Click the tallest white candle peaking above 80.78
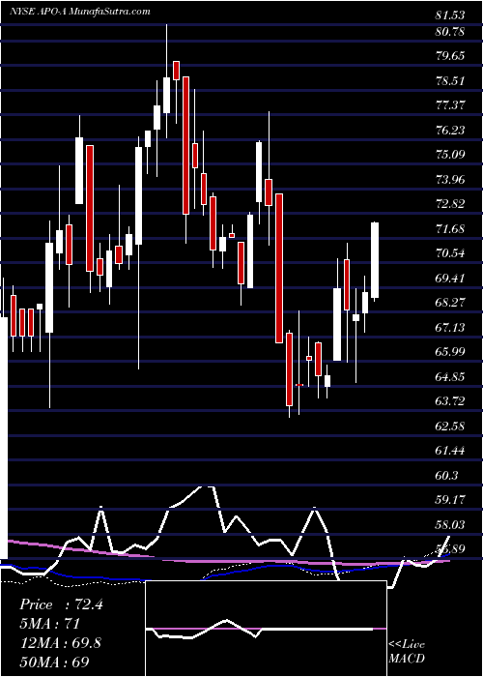Image resolution: width=483 pixels, height=677 pixels. click(166, 96)
